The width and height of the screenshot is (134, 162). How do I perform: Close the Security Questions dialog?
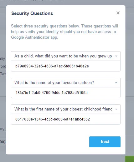pos(118,13)
